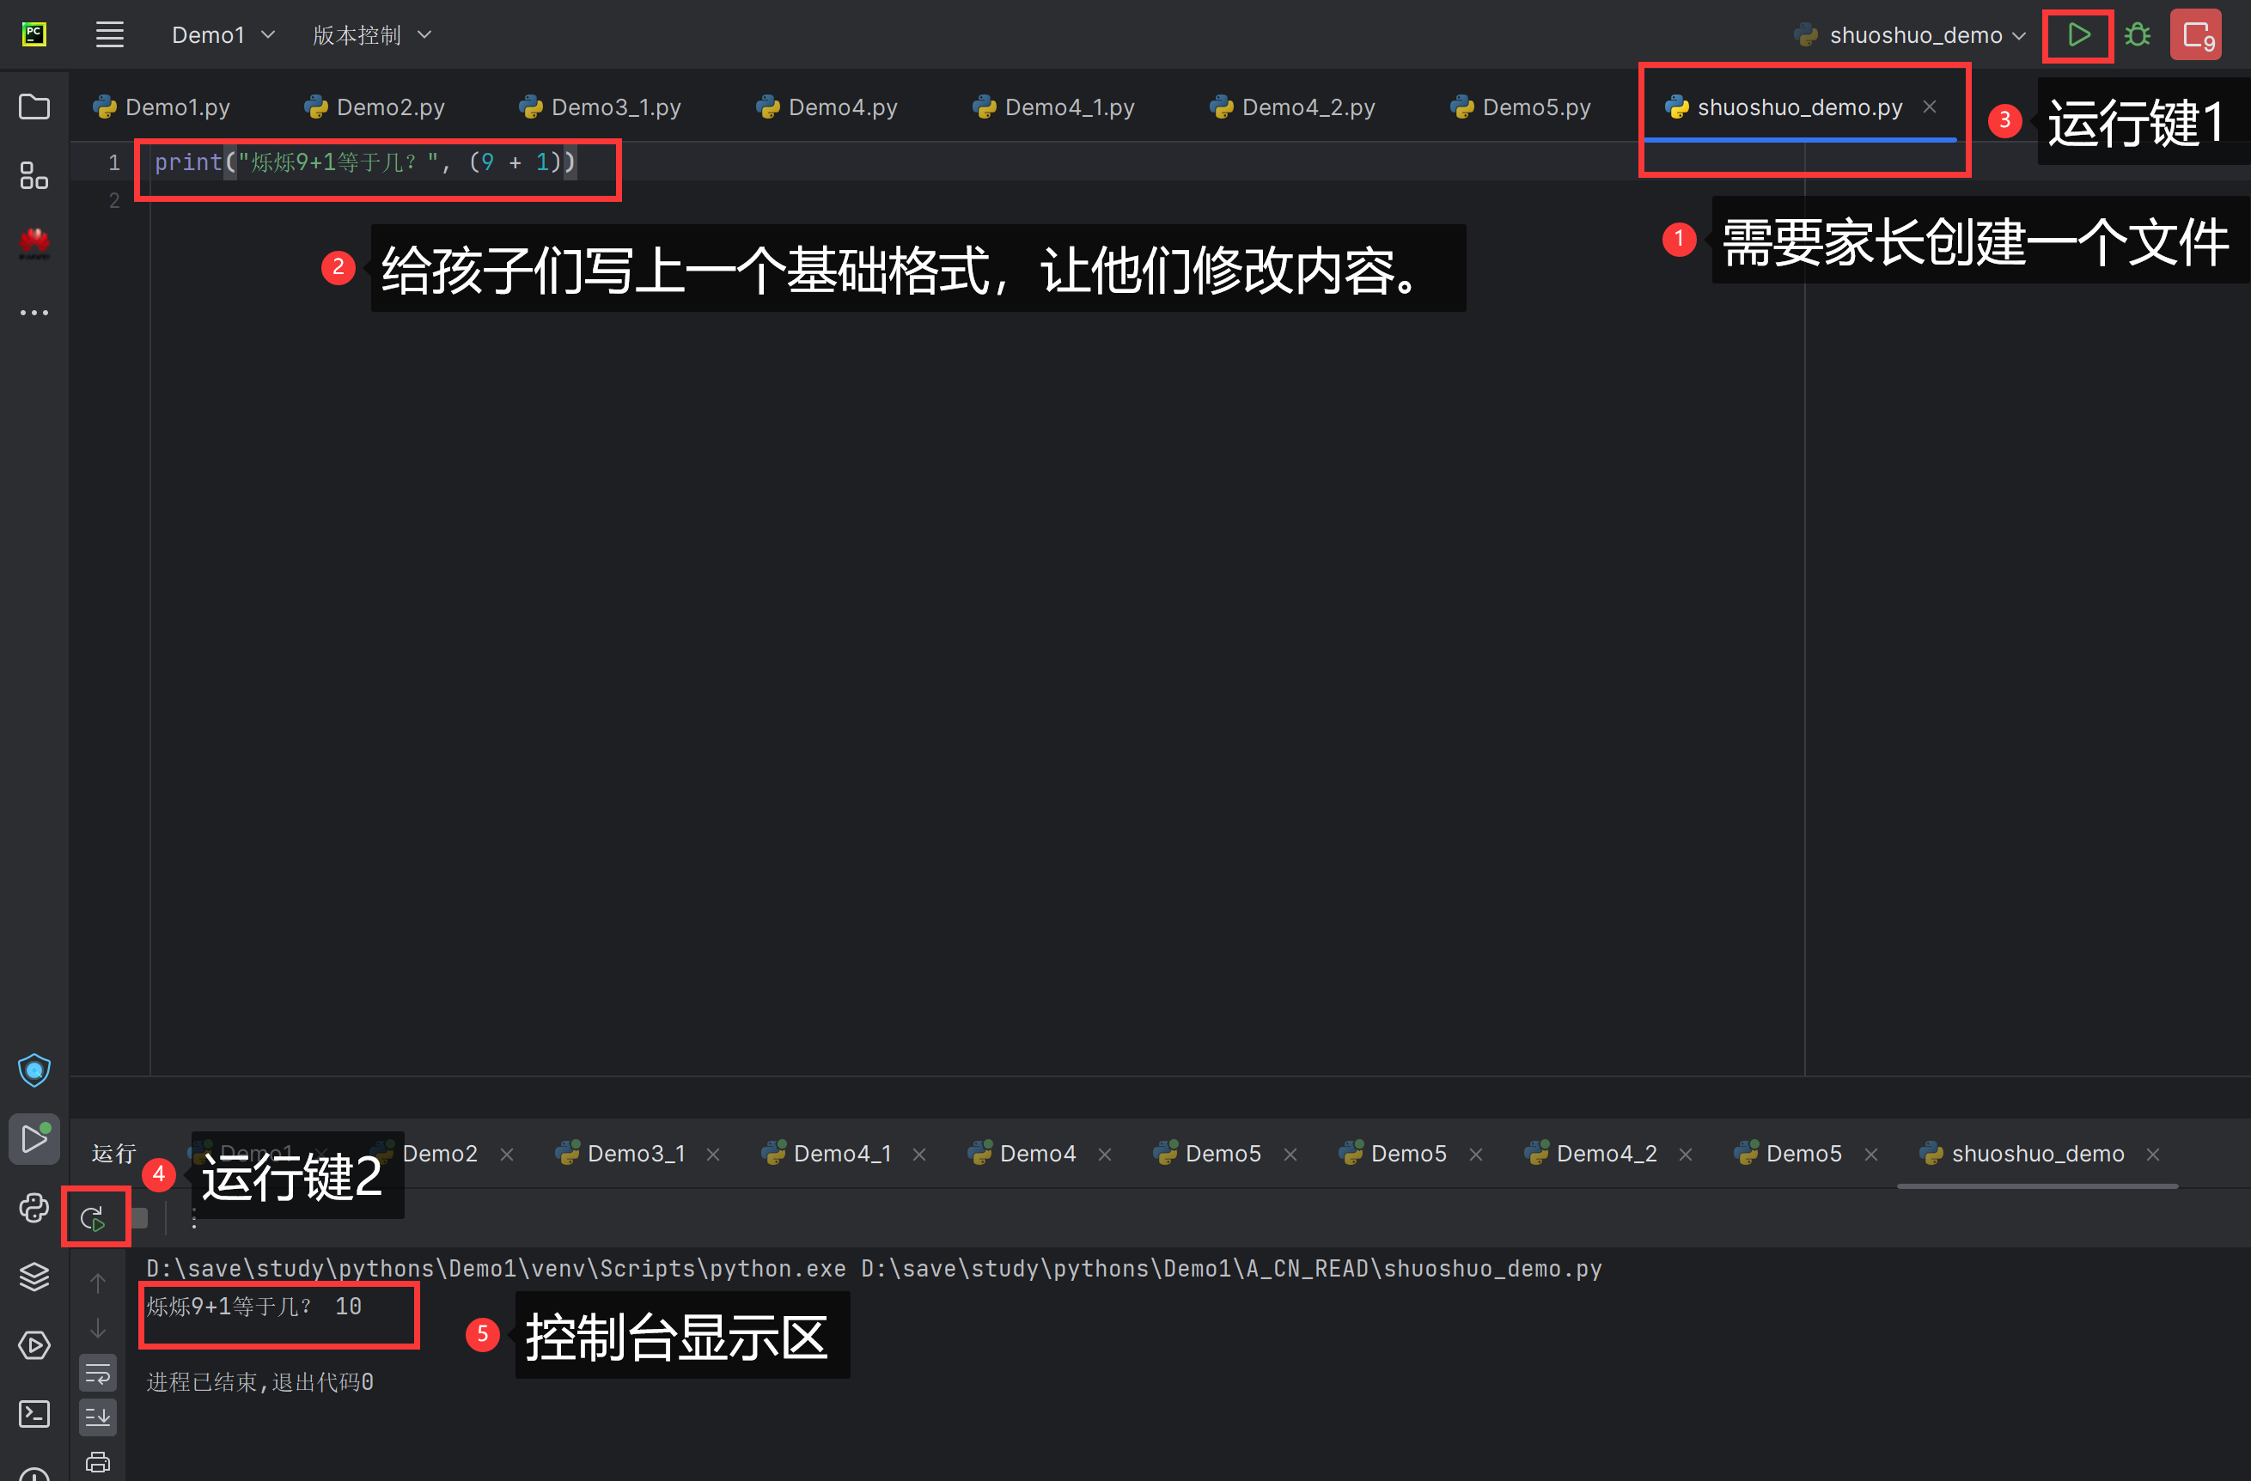Toggle the Run tool window sidebar button

(x=34, y=1138)
